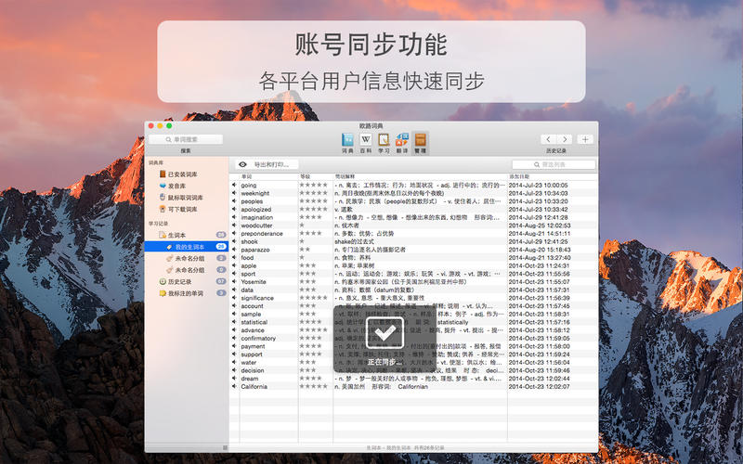Open 历史记录 in the sidebar
The height and width of the screenshot is (464, 743).
(179, 281)
